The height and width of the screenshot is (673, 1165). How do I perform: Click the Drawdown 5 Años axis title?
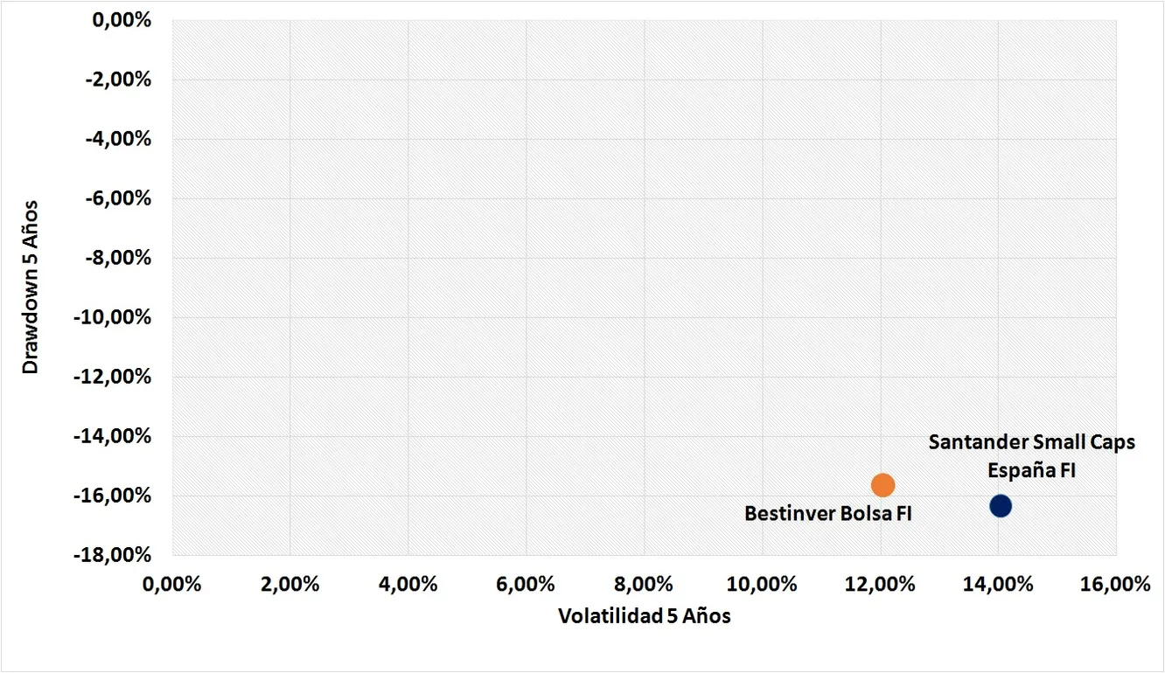[31, 288]
